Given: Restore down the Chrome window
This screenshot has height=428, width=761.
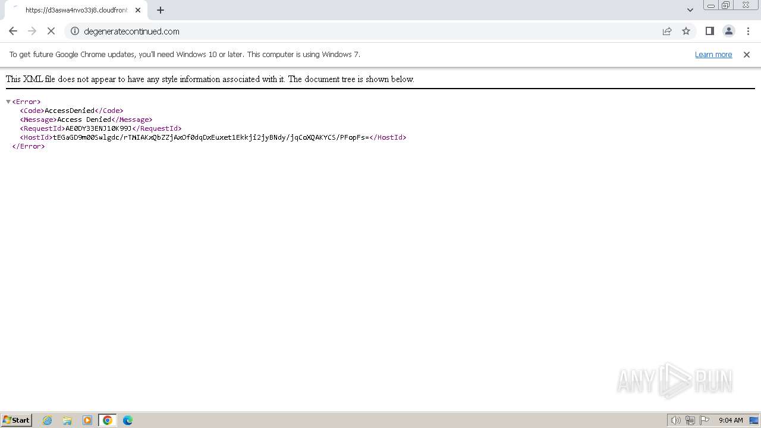Looking at the screenshot, I should click(x=726, y=5).
